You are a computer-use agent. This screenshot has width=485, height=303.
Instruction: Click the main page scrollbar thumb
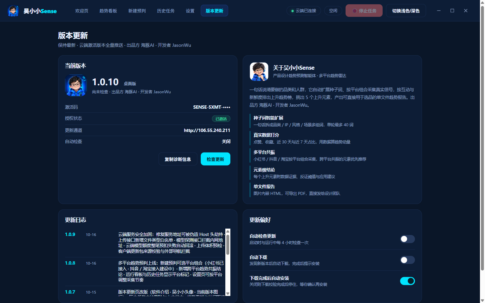tap(482, 138)
